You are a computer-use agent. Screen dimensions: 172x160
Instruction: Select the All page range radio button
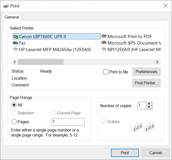pyautogui.click(x=14, y=105)
